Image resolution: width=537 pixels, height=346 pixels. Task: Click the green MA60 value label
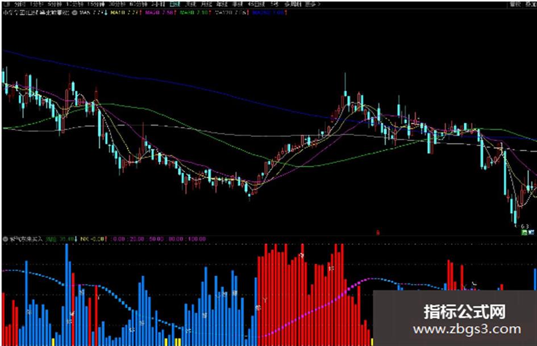pyautogui.click(x=195, y=12)
